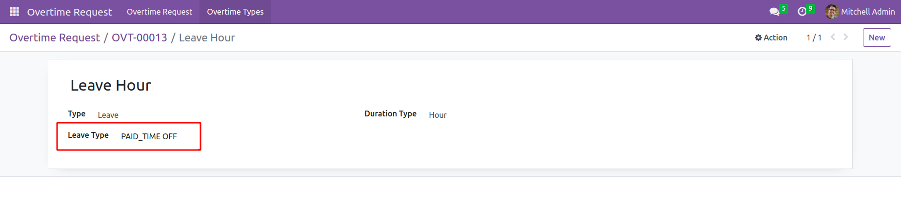The height and width of the screenshot is (207, 901).
Task: Open the activities clock icon
Action: click(802, 12)
